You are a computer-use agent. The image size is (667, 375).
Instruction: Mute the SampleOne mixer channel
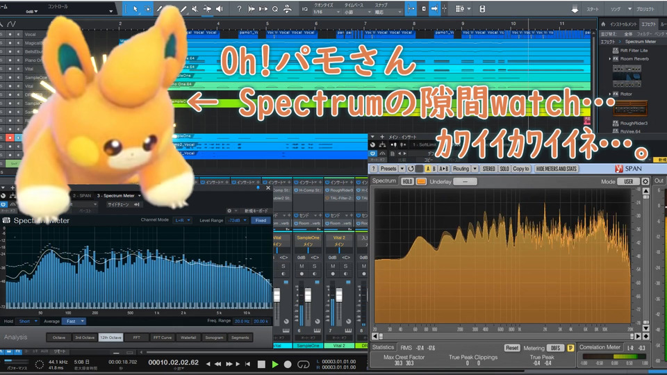pyautogui.click(x=302, y=266)
